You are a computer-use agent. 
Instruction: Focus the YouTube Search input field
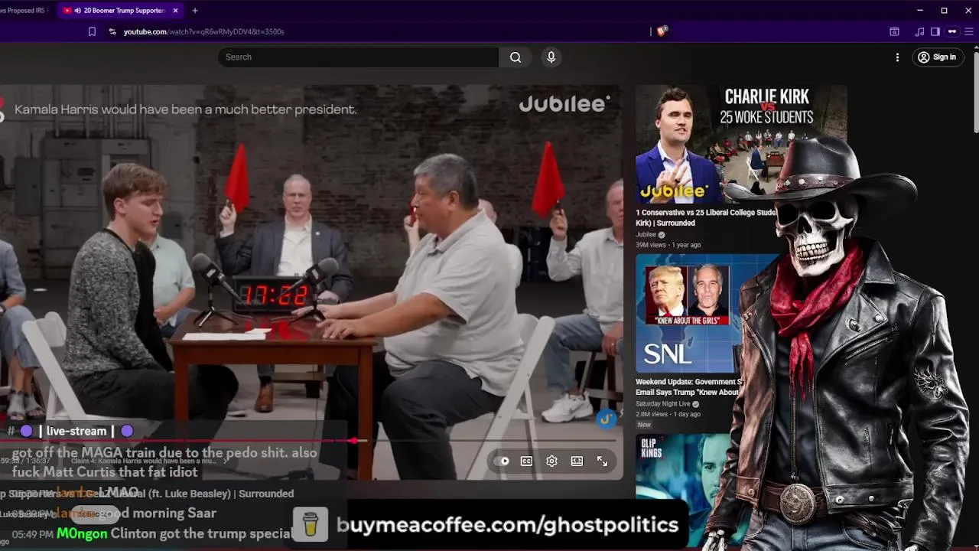(358, 57)
